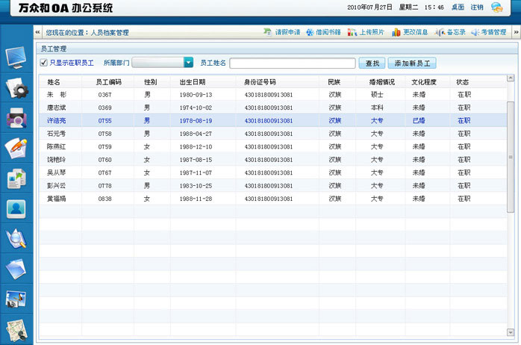521x345 pixels.
Task: Click the 员工姓名 input field
Action: pos(292,63)
